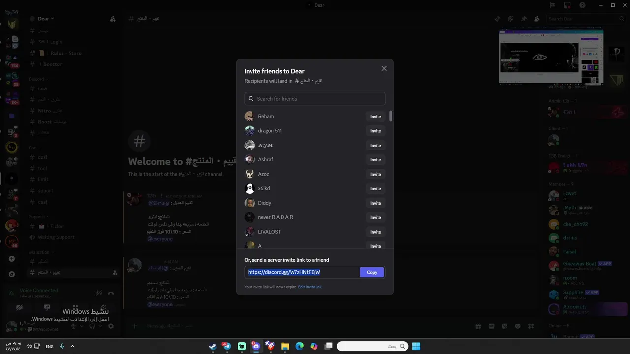Viewport: 630px width, 354px height.
Task: Mute the microphone in user panel
Action: (x=74, y=326)
